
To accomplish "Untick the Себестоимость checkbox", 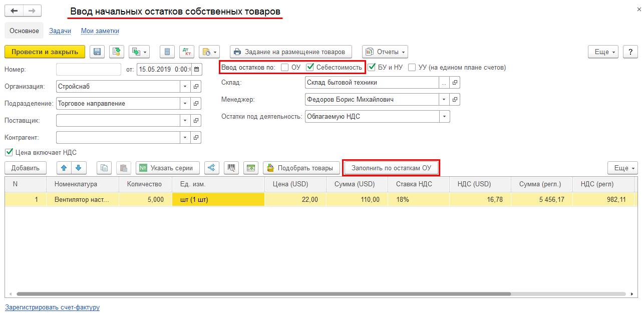I will click(310, 67).
